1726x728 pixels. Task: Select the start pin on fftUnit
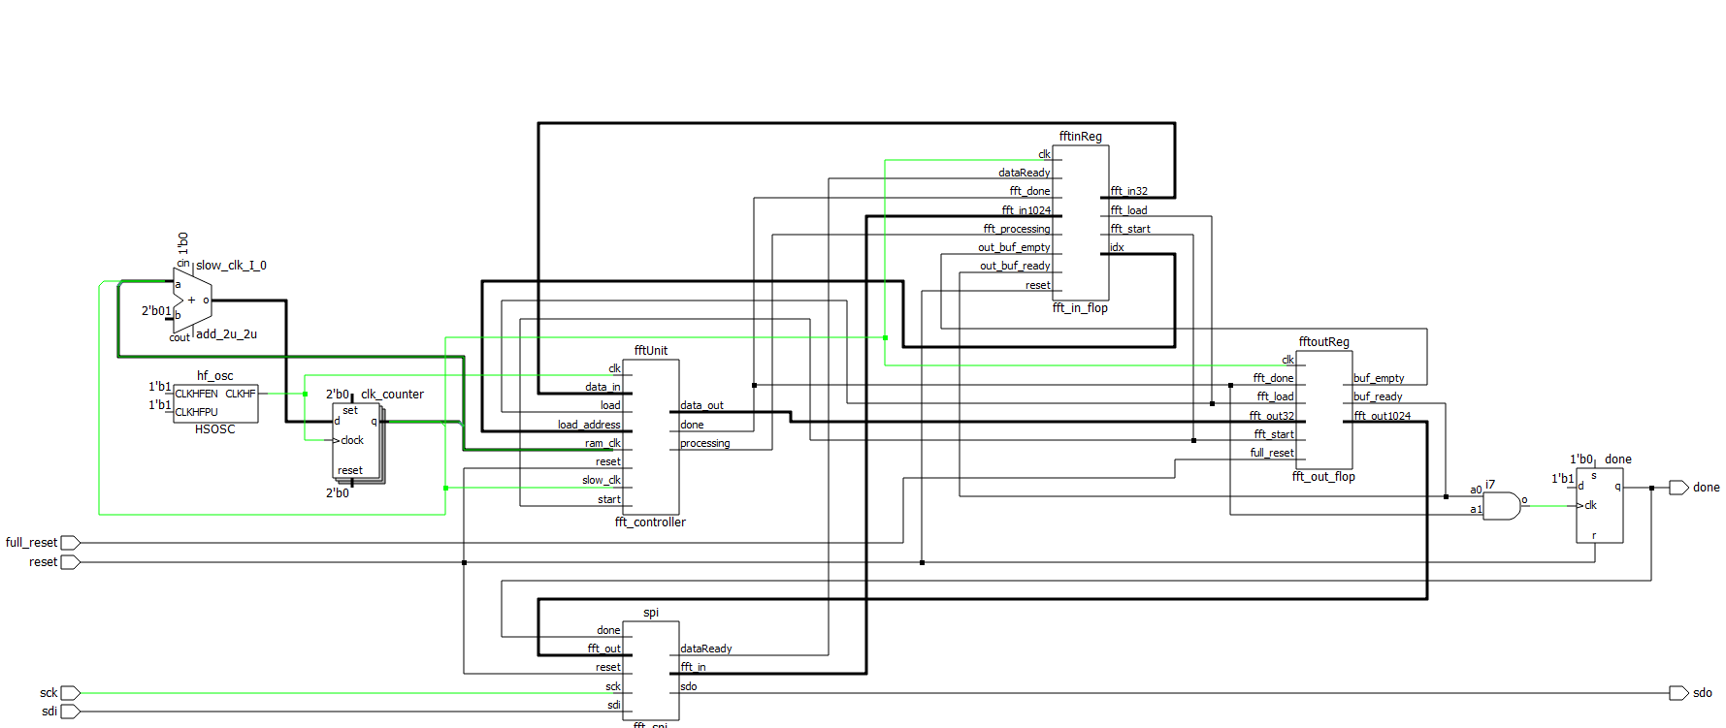click(609, 499)
